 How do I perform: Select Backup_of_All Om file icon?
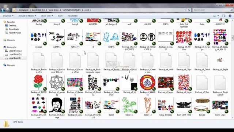coord(184,37)
